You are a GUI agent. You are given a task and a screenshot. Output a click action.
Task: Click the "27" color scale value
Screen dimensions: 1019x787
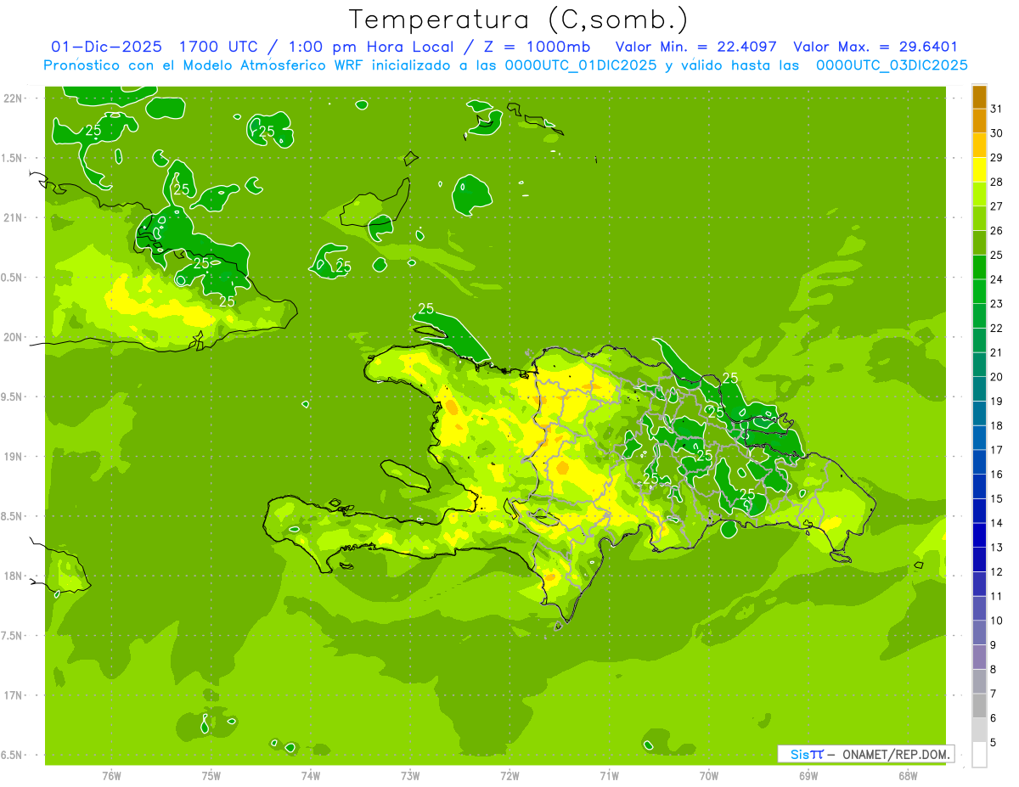pos(997,206)
